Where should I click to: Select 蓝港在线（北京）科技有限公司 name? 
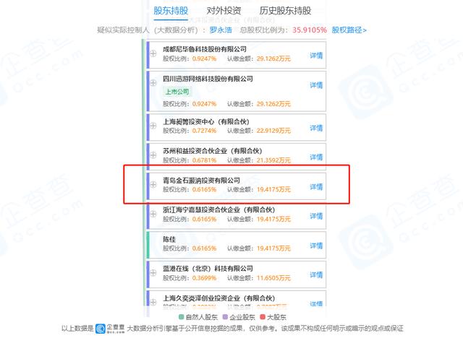pos(208,269)
